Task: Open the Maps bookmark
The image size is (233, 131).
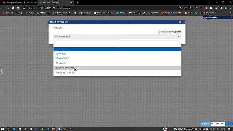Action: click(19, 13)
